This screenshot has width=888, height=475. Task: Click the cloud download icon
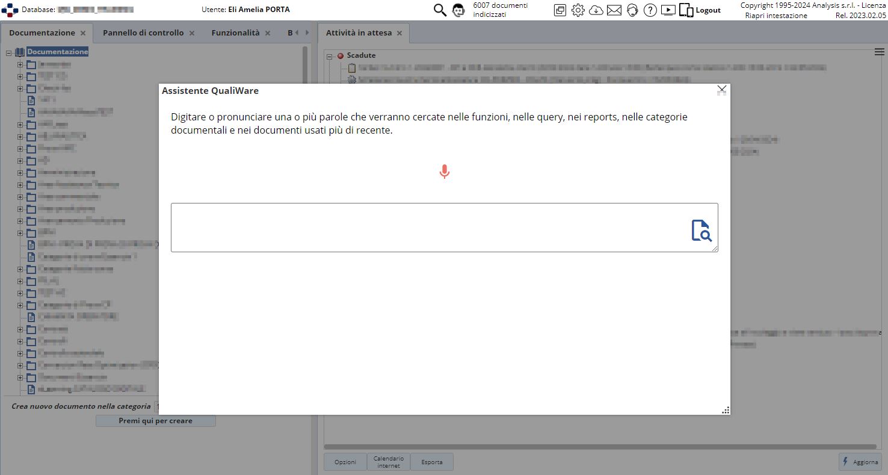coord(596,10)
